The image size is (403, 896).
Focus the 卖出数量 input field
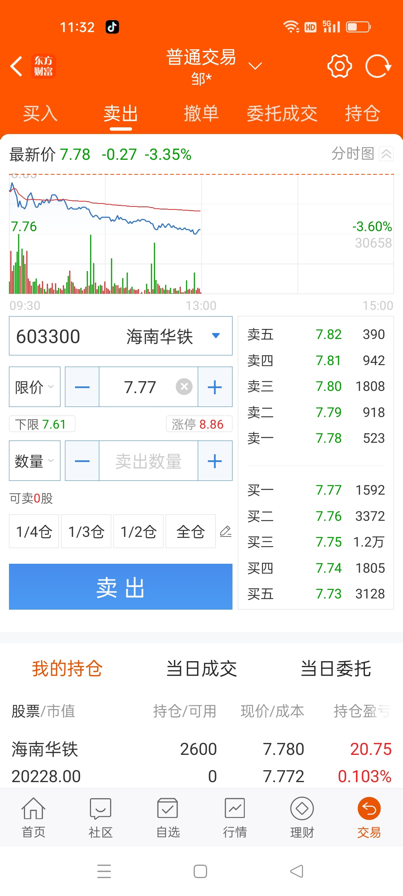[149, 461]
